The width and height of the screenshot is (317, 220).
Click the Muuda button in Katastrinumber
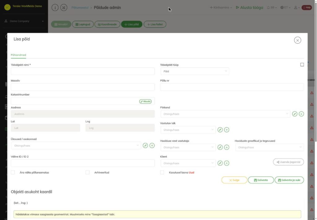pyautogui.click(x=145, y=101)
